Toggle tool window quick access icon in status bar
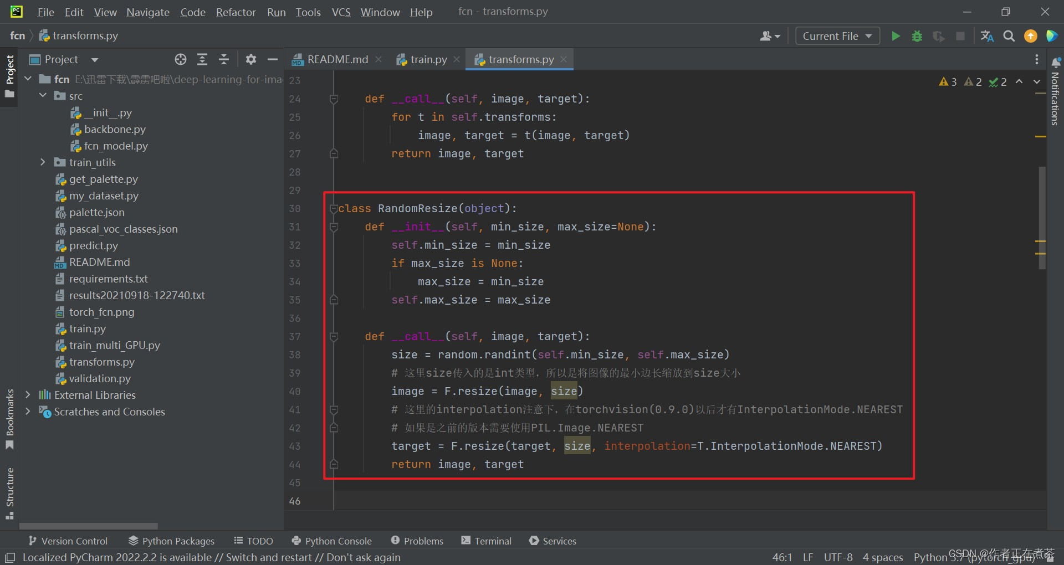1064x565 pixels. point(10,557)
